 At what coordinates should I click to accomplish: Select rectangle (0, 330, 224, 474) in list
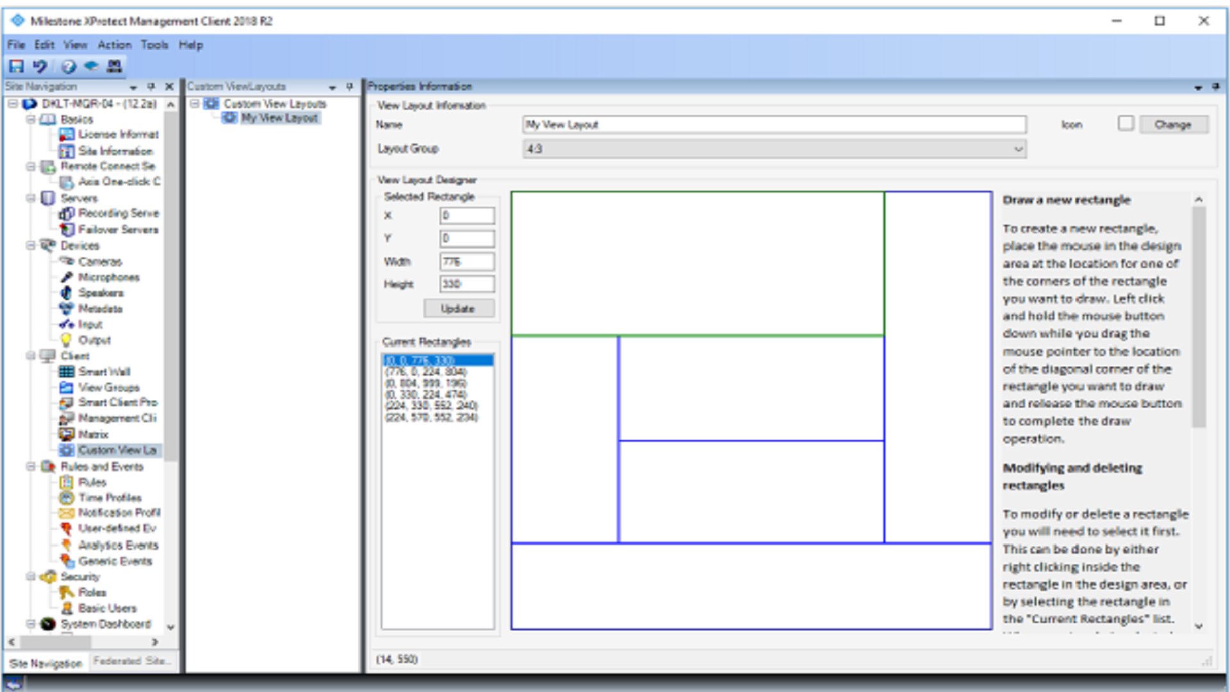pos(425,395)
